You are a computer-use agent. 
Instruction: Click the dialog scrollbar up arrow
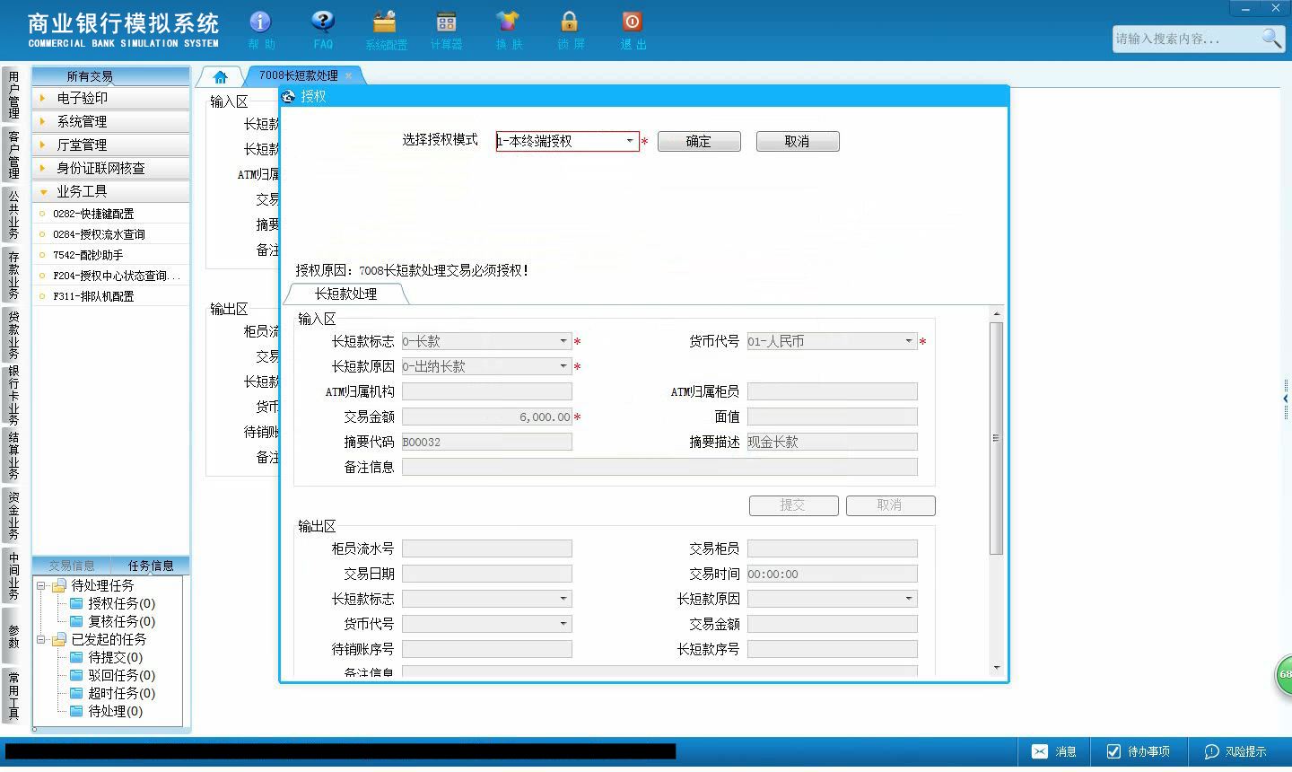pyautogui.click(x=996, y=313)
